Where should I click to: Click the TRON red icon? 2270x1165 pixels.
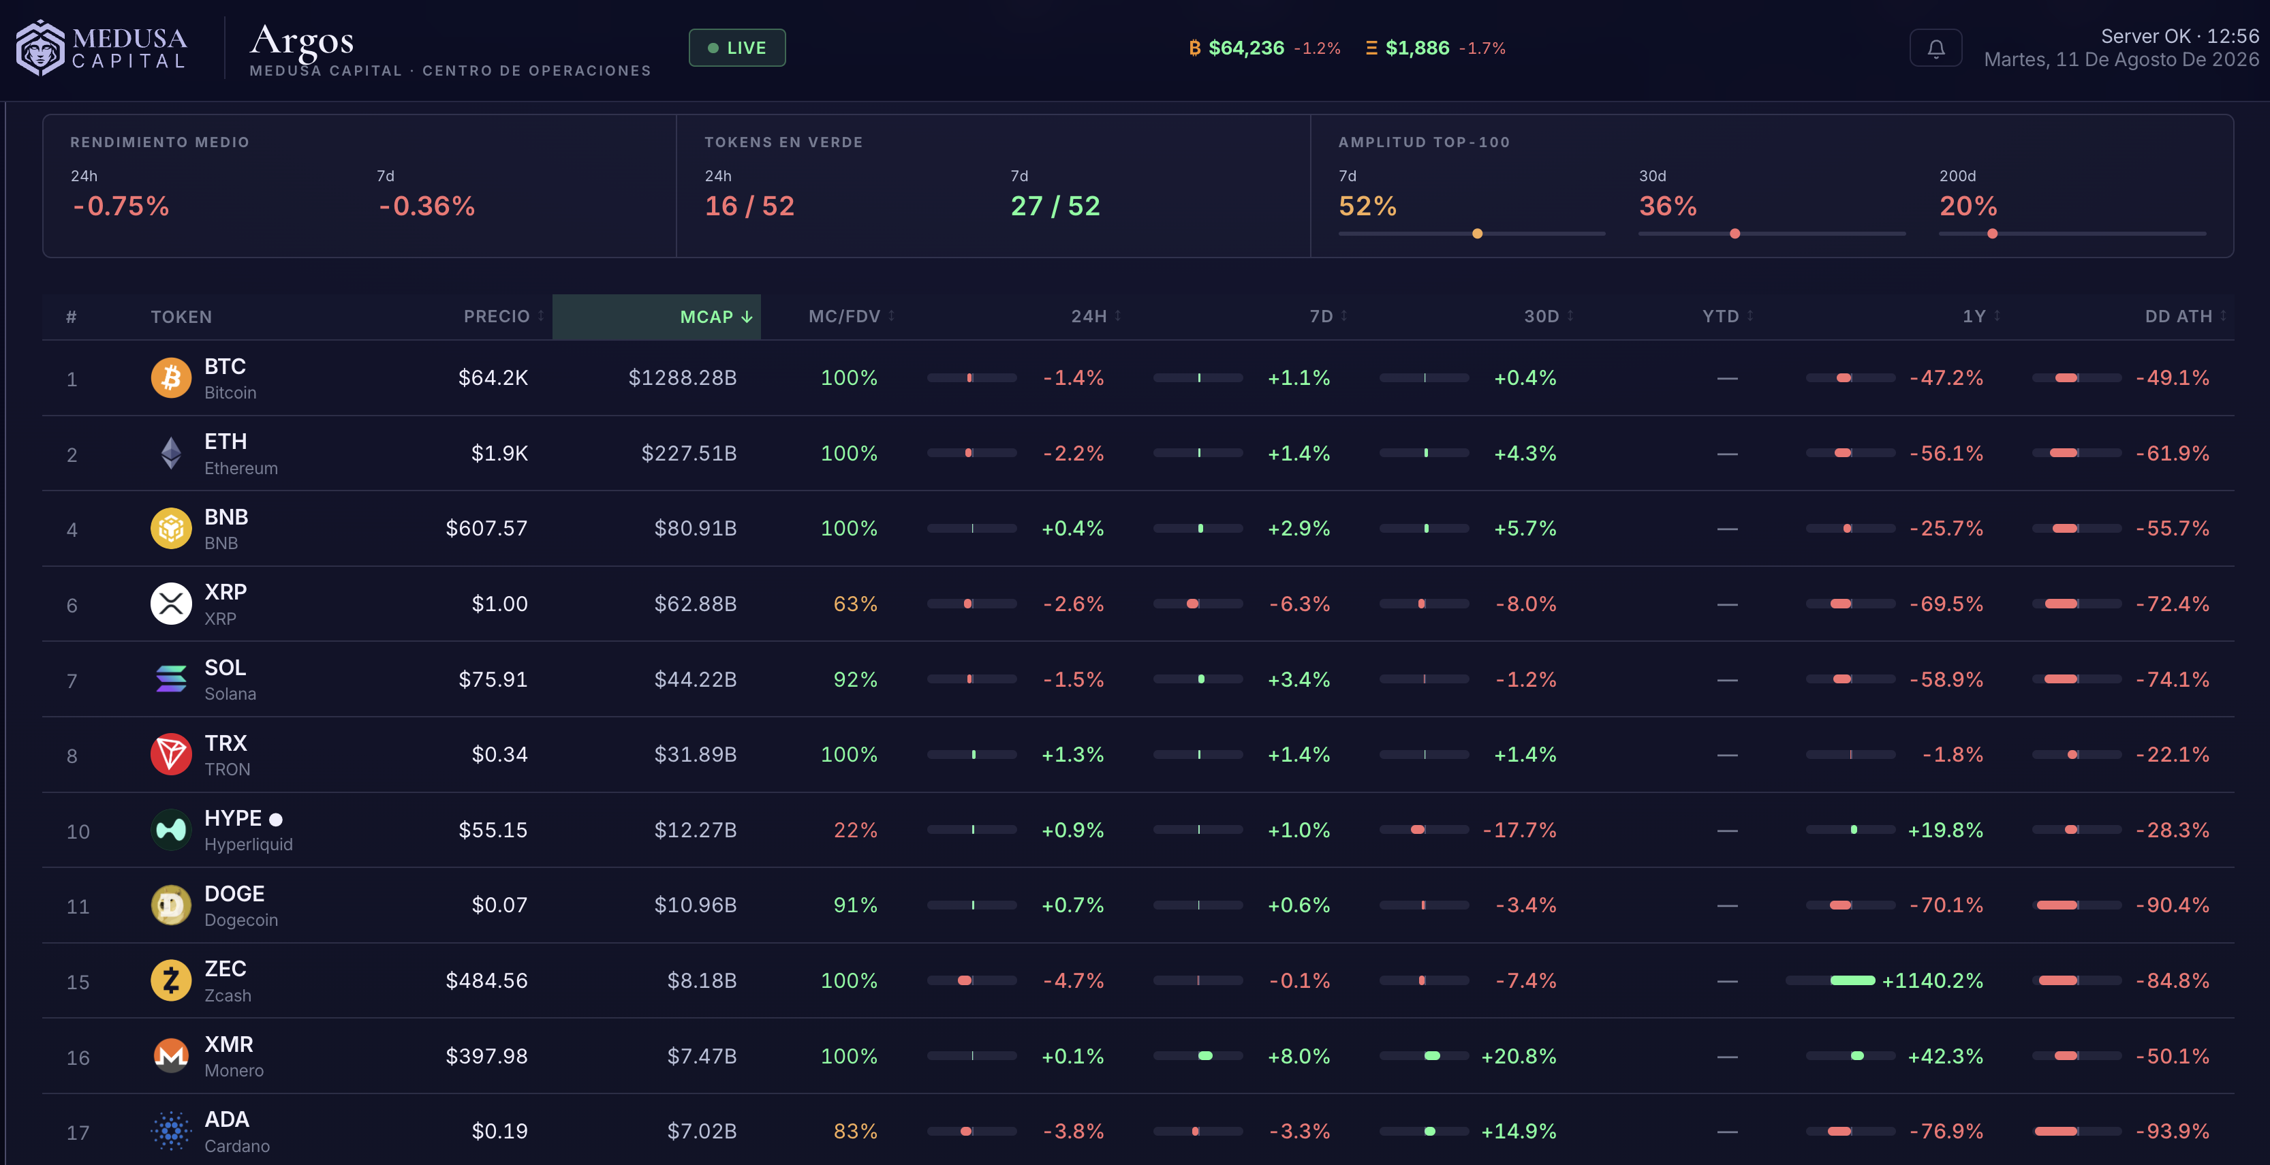click(171, 754)
